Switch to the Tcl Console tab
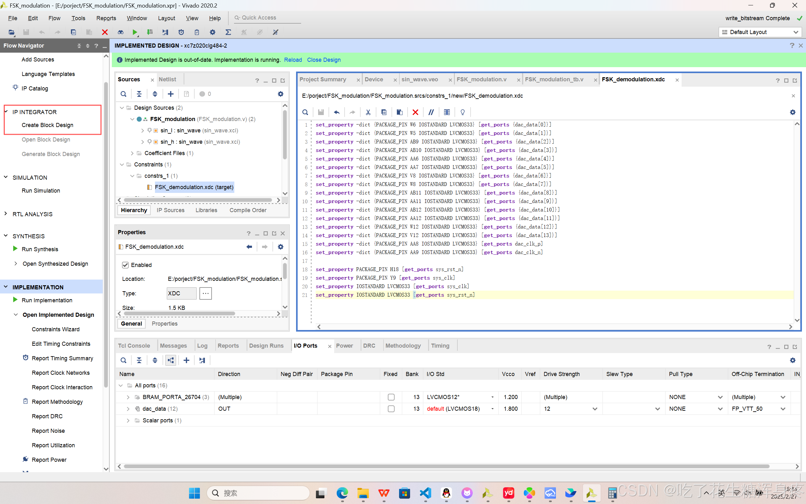The image size is (806, 504). [134, 346]
